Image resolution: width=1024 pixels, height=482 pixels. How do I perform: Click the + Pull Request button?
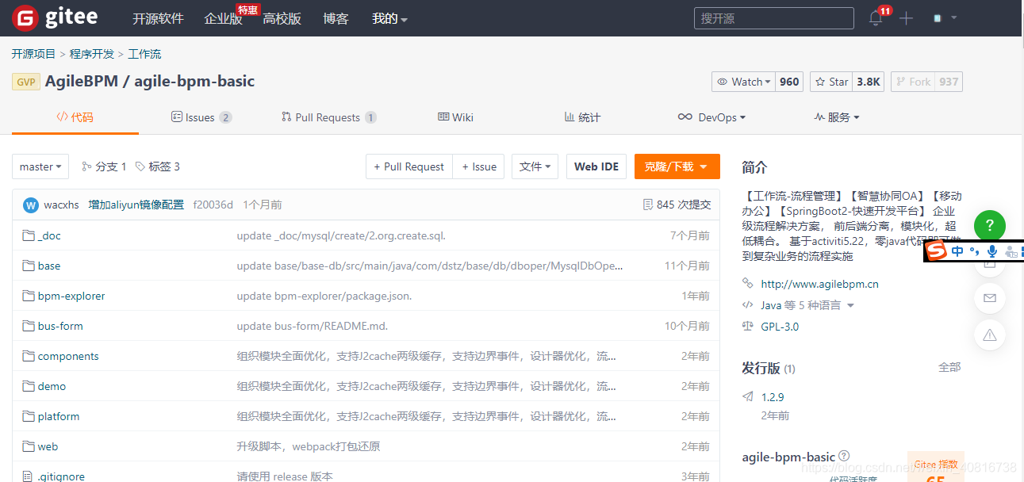[409, 166]
